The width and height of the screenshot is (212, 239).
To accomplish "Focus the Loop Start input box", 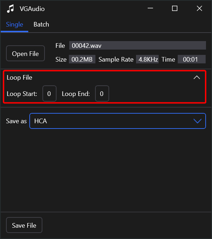I will [x=49, y=93].
